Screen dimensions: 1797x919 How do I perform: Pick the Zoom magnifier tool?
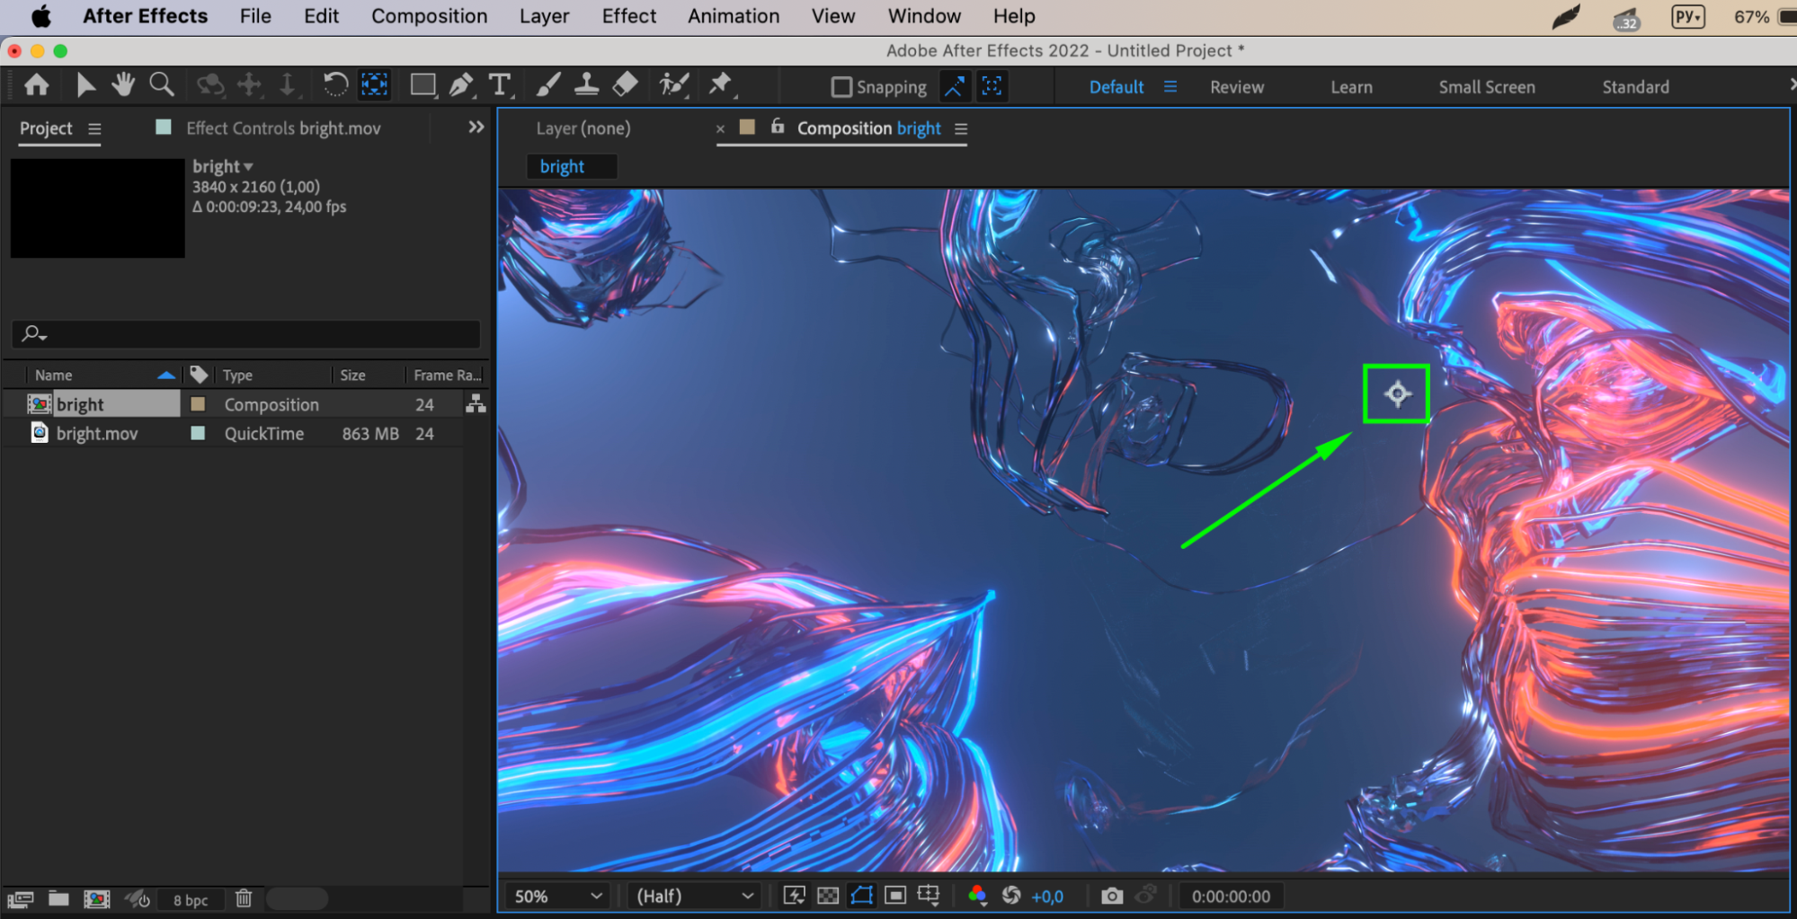162,85
